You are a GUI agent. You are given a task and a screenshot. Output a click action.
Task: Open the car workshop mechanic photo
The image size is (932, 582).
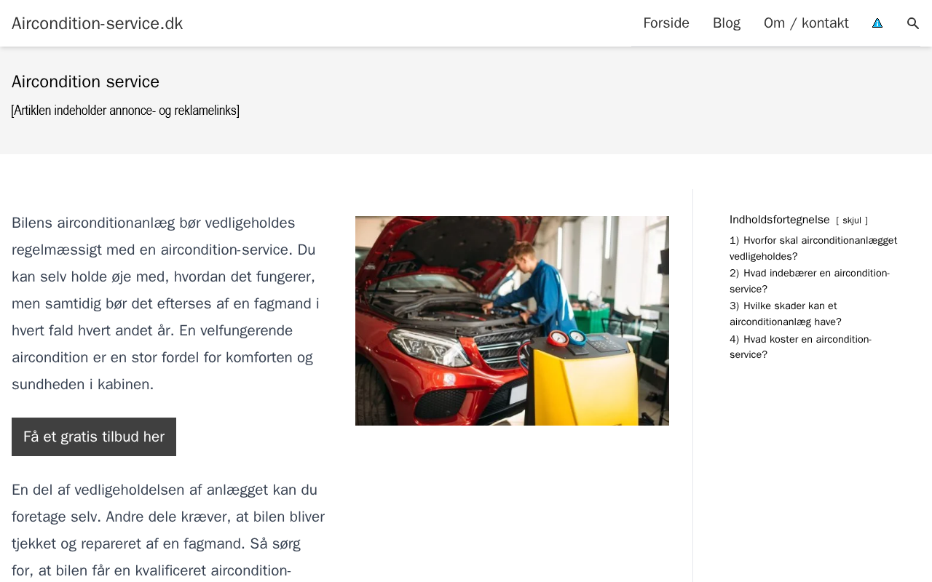pyautogui.click(x=512, y=321)
